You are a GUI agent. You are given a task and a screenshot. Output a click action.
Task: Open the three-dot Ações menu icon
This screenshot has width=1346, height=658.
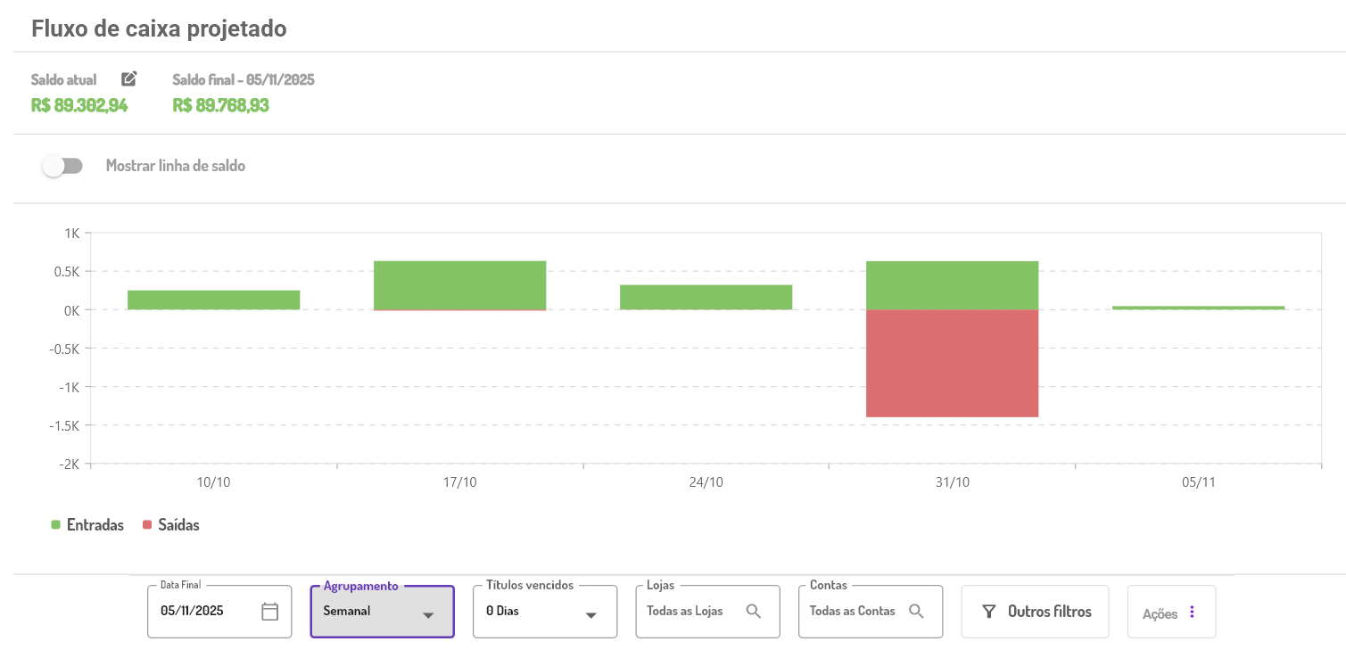pyautogui.click(x=1192, y=613)
